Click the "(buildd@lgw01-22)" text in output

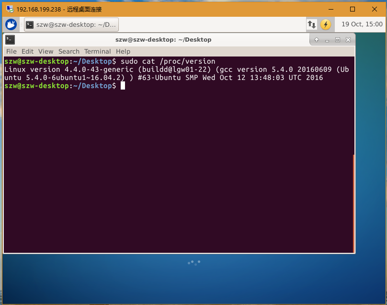click(x=174, y=69)
